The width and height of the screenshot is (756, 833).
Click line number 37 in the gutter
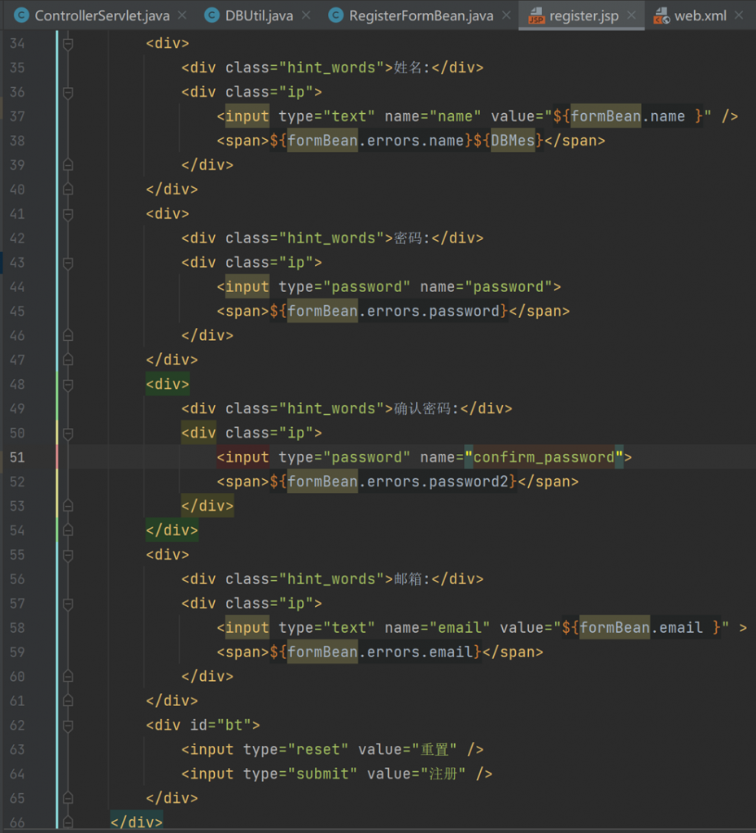click(17, 116)
